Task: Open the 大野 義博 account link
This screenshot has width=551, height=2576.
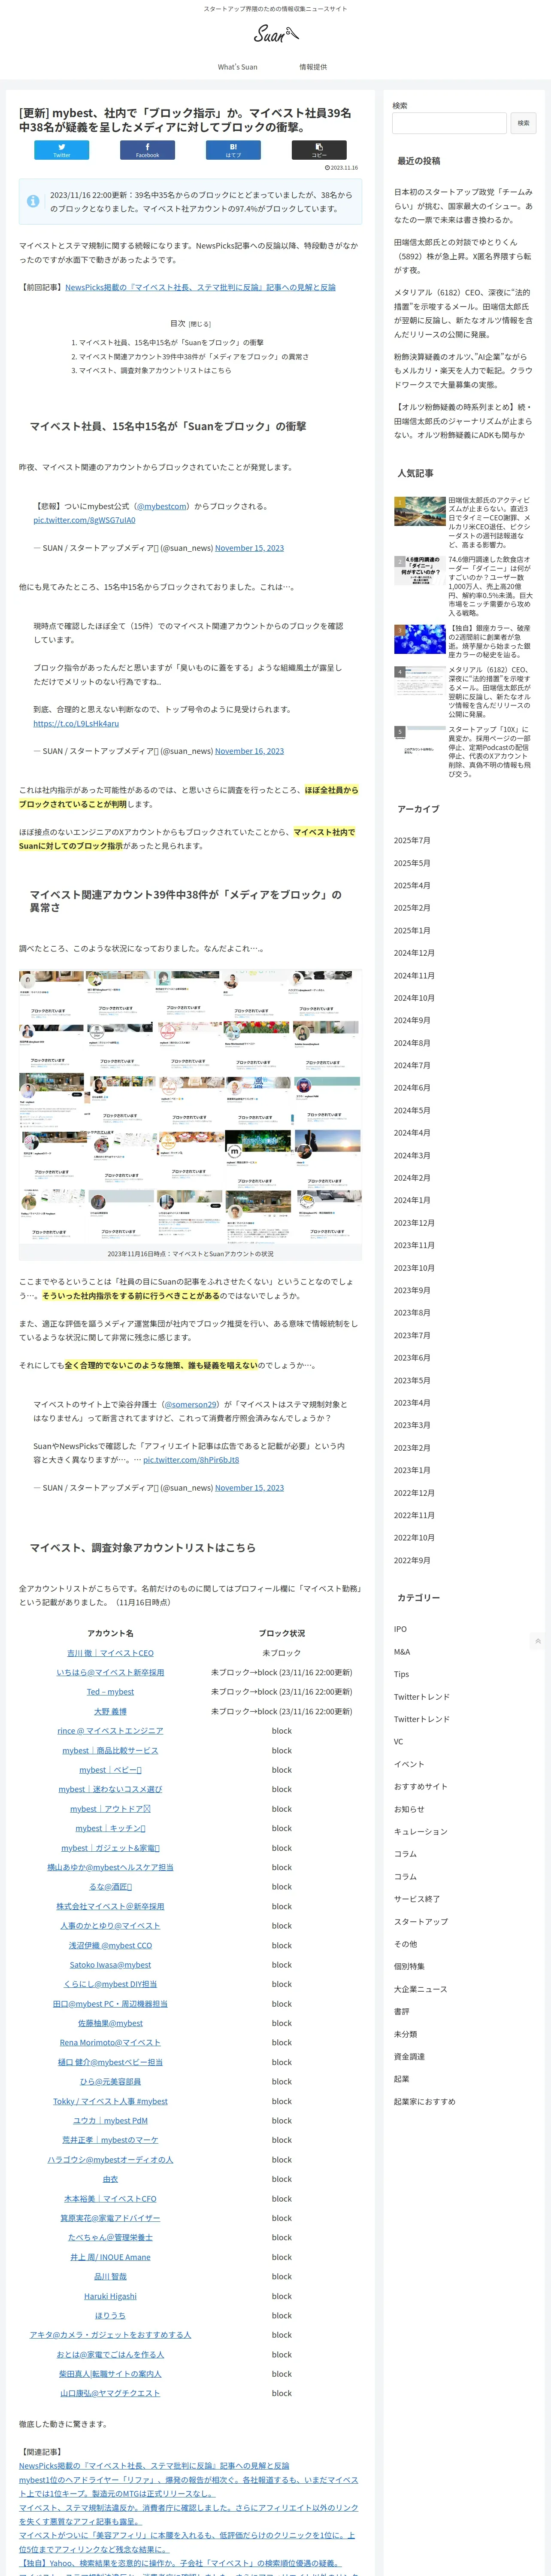Action: click(x=110, y=1711)
